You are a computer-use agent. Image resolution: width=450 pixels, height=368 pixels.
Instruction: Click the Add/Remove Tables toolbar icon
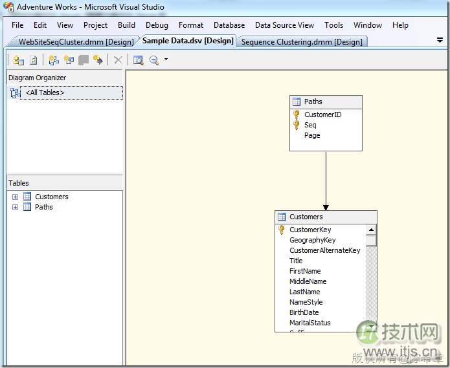(18, 60)
